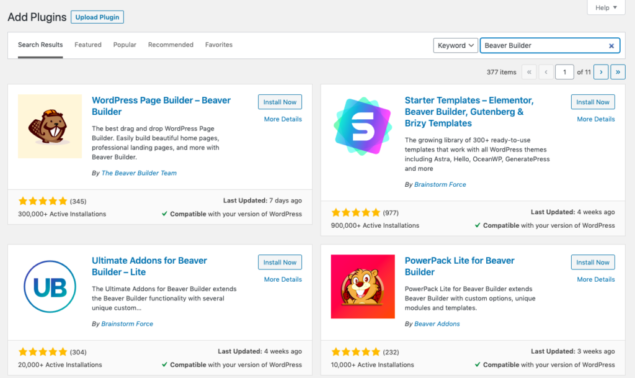Expand the Help panel
The width and height of the screenshot is (635, 378).
click(x=605, y=7)
